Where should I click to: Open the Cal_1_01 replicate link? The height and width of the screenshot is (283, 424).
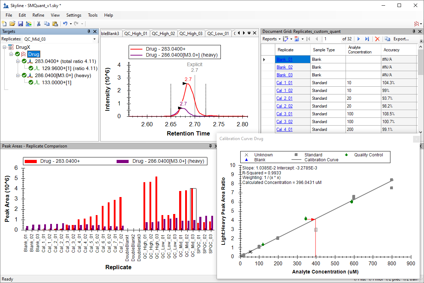(x=284, y=83)
